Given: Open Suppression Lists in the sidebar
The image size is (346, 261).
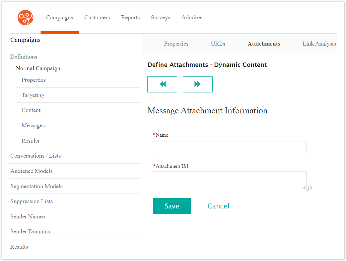Looking at the screenshot, I should (x=32, y=201).
